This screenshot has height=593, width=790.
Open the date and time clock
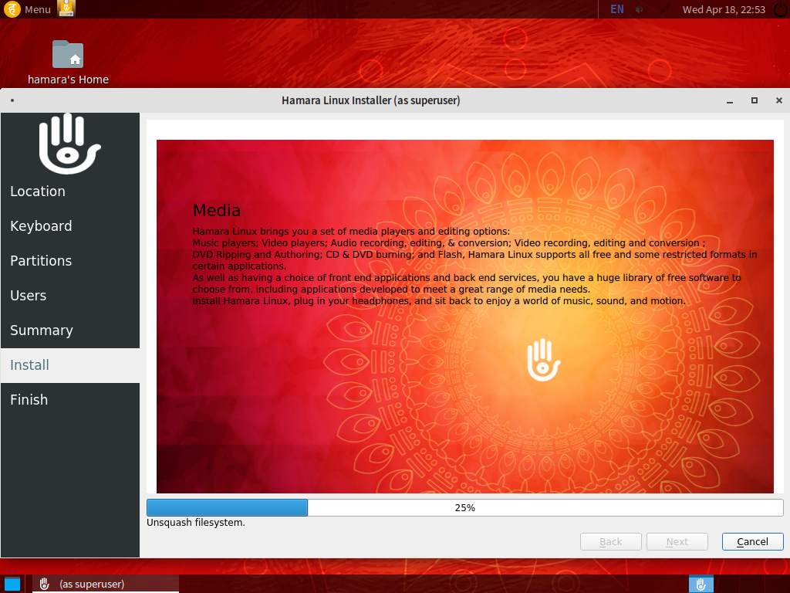tap(723, 10)
